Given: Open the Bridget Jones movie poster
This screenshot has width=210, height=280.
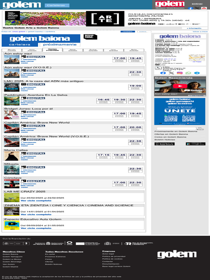Looking at the screenshot, I should [12, 115].
